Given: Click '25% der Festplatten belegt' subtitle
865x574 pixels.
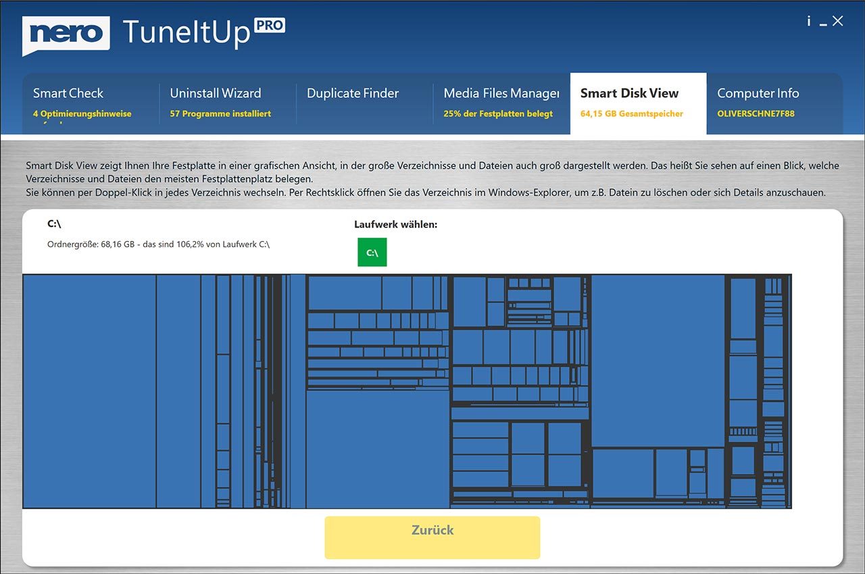Looking at the screenshot, I should click(x=498, y=113).
